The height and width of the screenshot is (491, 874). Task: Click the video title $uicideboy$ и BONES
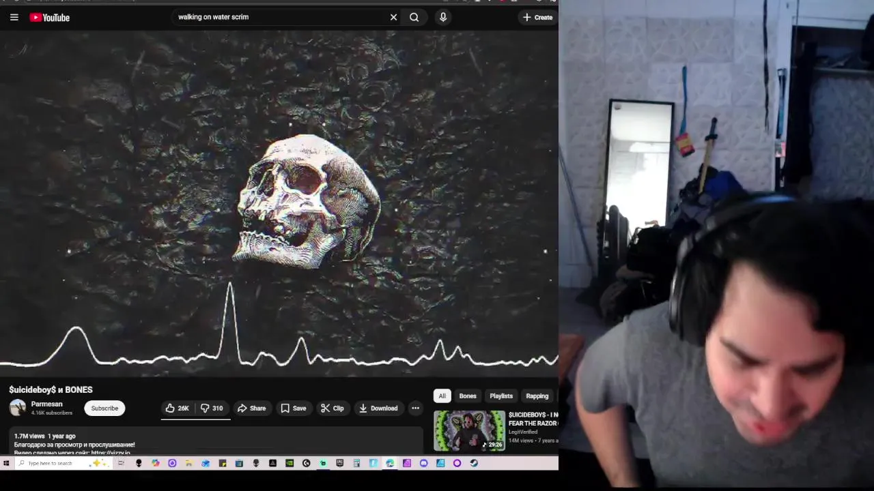click(x=51, y=389)
